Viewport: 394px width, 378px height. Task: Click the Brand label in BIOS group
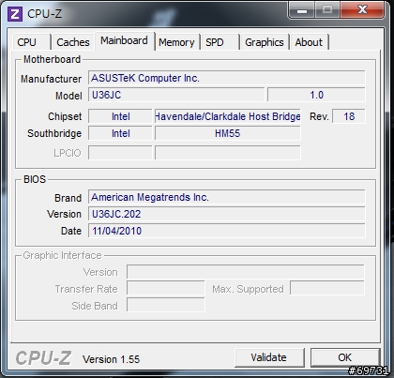68,198
